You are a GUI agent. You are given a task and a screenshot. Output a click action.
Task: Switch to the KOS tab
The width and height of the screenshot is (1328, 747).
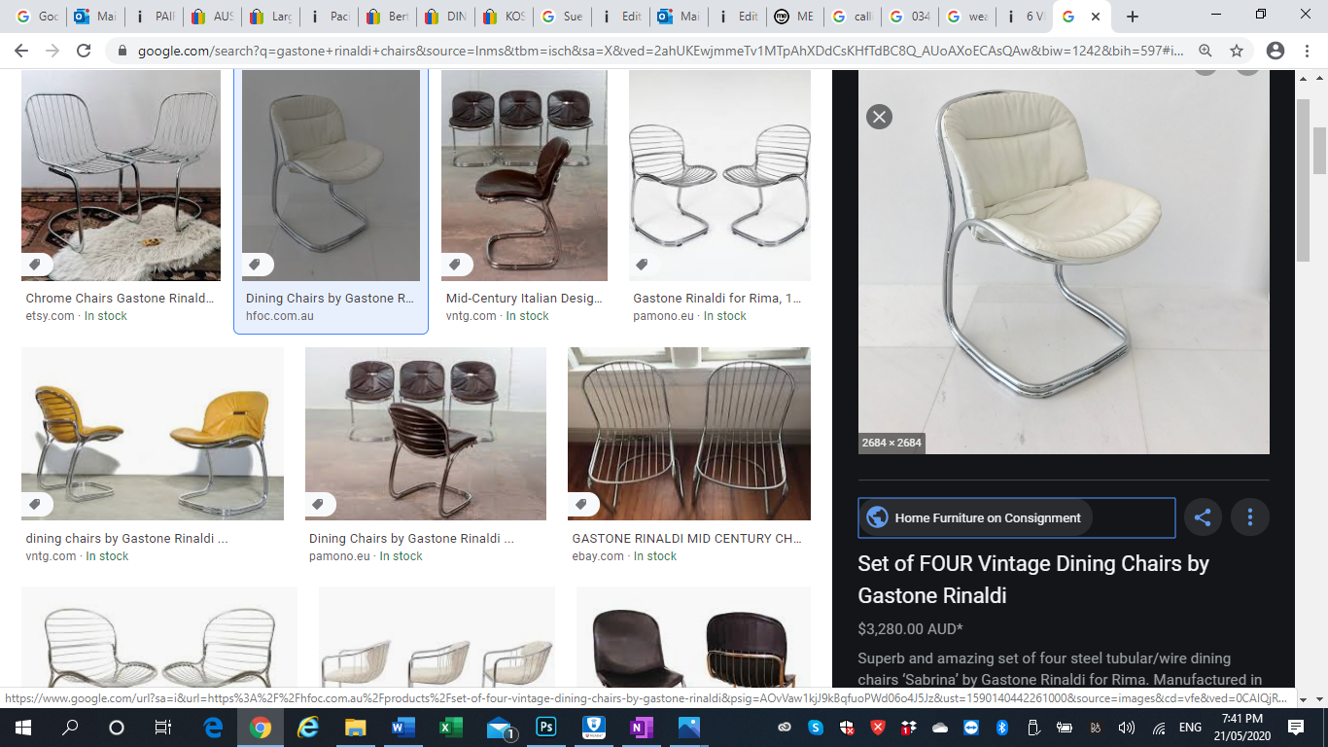tap(506, 17)
